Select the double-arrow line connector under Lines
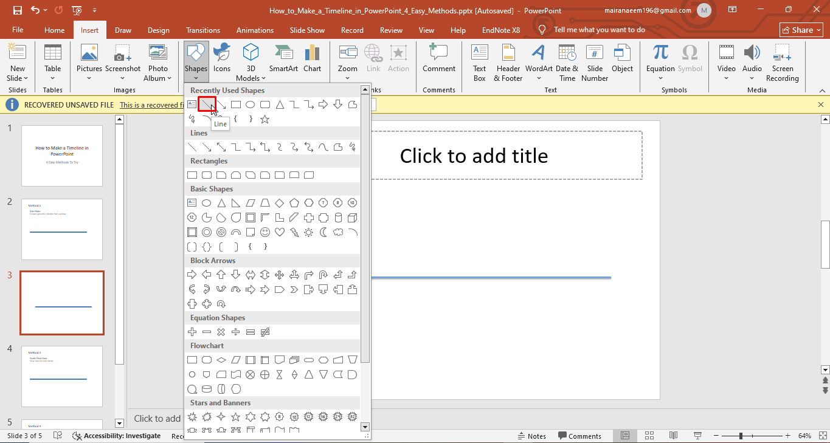This screenshot has height=443, width=830. click(221, 147)
